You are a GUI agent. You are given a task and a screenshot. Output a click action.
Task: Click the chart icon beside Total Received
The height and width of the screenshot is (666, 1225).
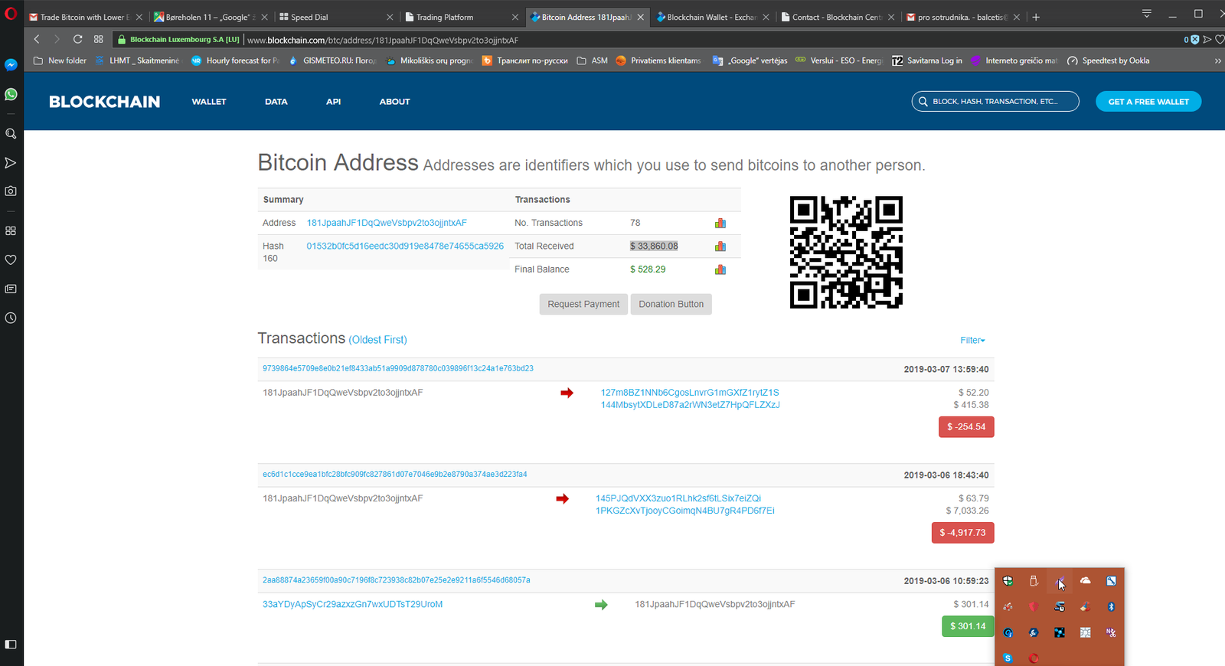click(x=720, y=246)
